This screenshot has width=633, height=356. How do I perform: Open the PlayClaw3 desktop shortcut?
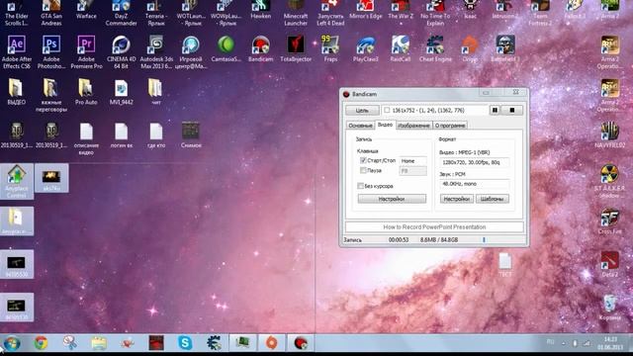point(365,48)
